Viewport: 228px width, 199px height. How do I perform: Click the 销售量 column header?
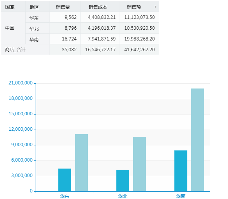pyautogui.click(x=65, y=7)
